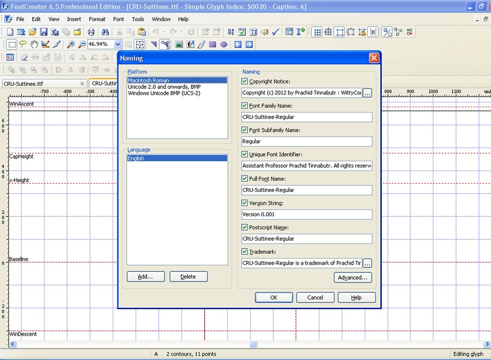491x360 pixels.
Task: Open the zoom percentage dropdown
Action: pyautogui.click(x=118, y=44)
